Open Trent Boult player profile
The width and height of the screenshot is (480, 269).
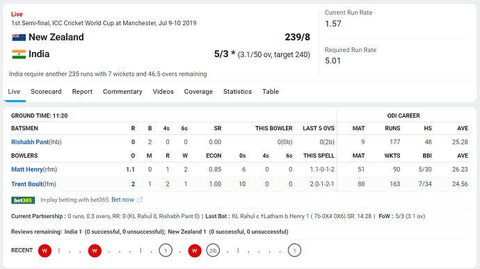27,184
